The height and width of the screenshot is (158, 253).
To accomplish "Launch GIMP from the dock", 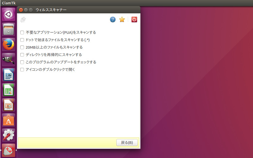I will pyautogui.click(x=9, y=60).
